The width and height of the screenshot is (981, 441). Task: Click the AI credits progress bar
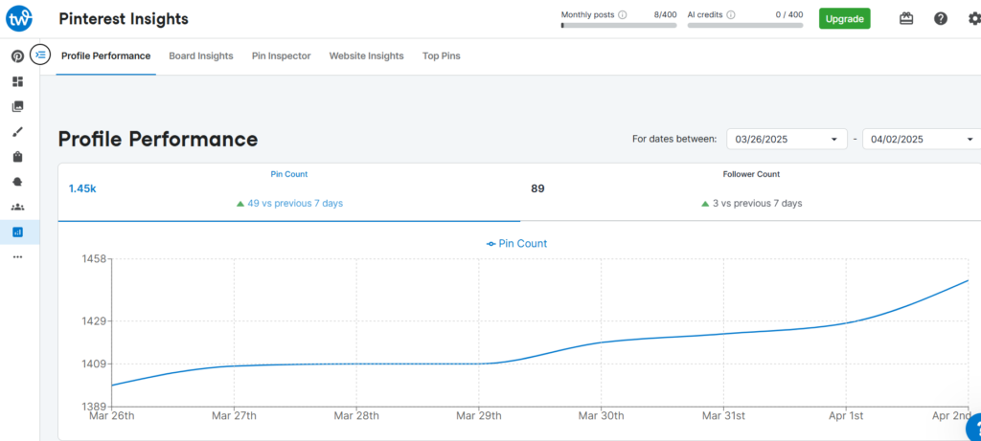pos(745,26)
